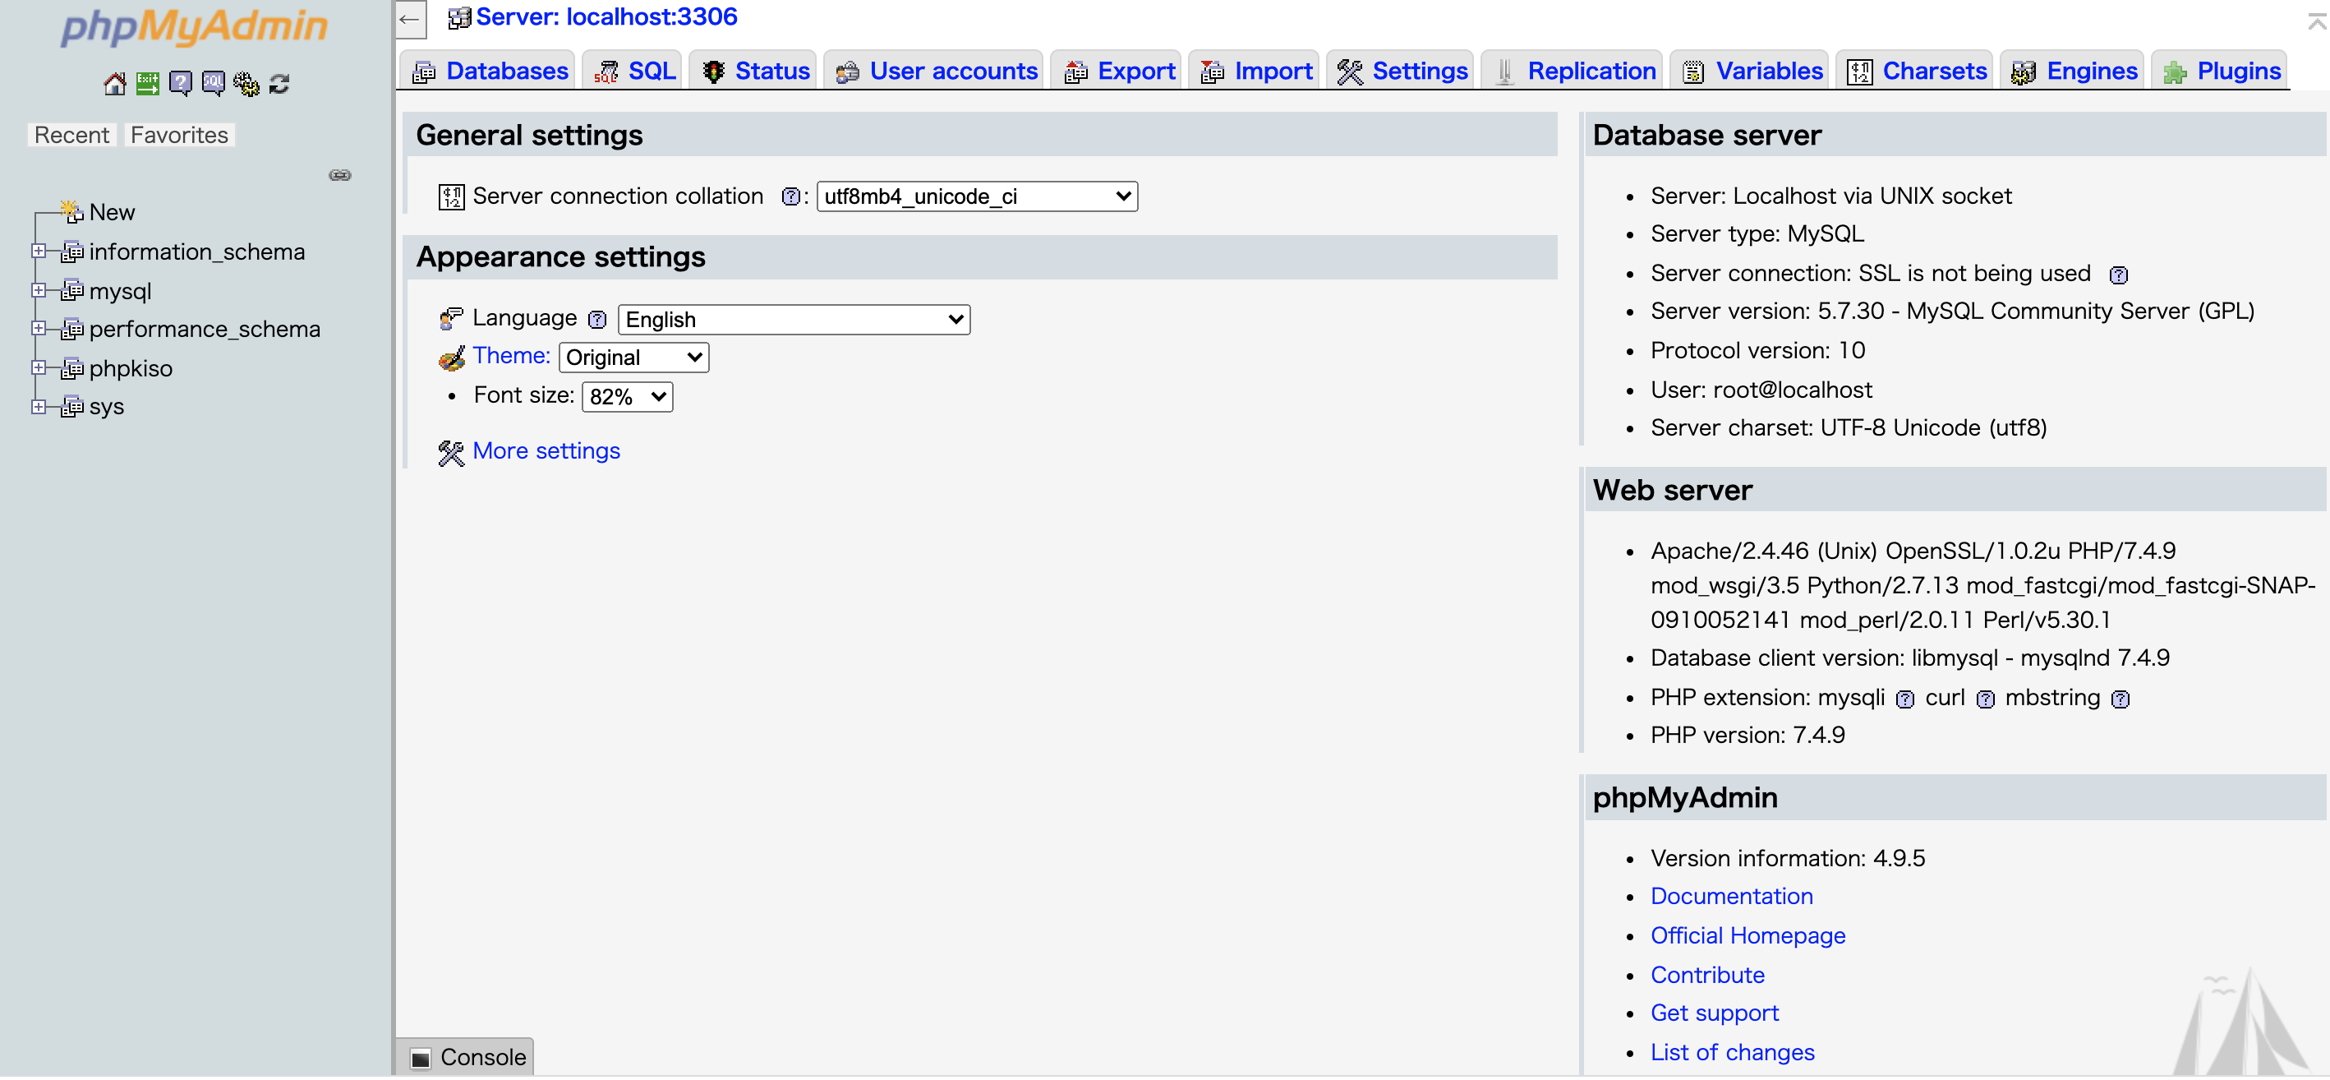This screenshot has width=2330, height=1080.
Task: Open the SQL query window icon
Action: 212,82
